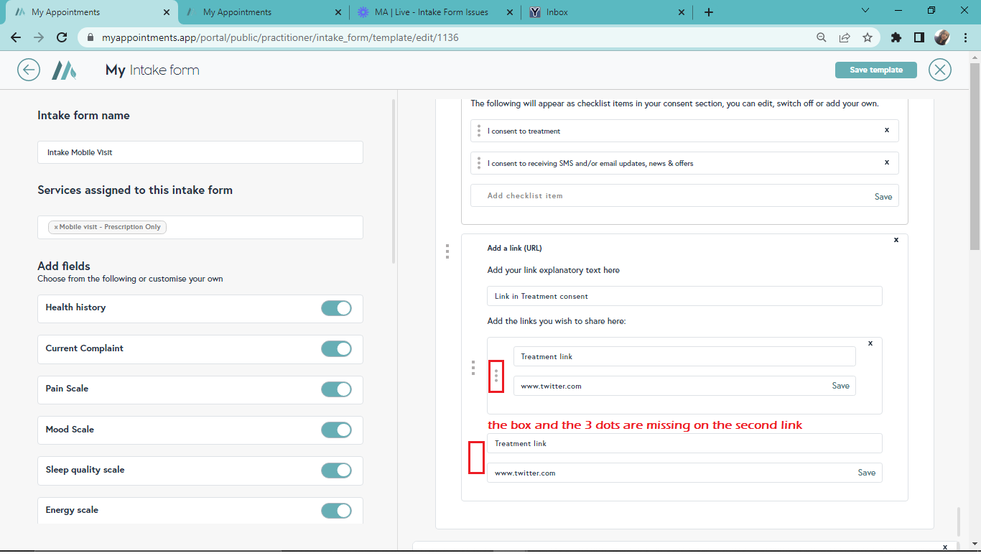The width and height of the screenshot is (981, 556).
Task: Open Chrome extensions puzzle icon
Action: [896, 37]
